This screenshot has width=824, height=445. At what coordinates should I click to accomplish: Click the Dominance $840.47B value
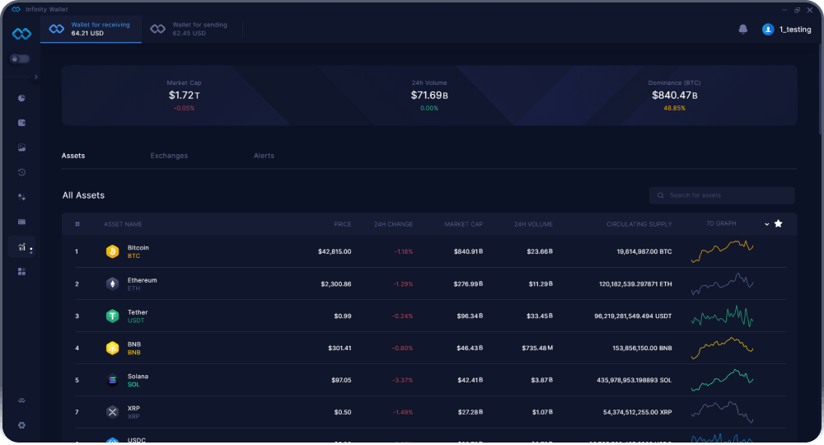click(x=674, y=95)
